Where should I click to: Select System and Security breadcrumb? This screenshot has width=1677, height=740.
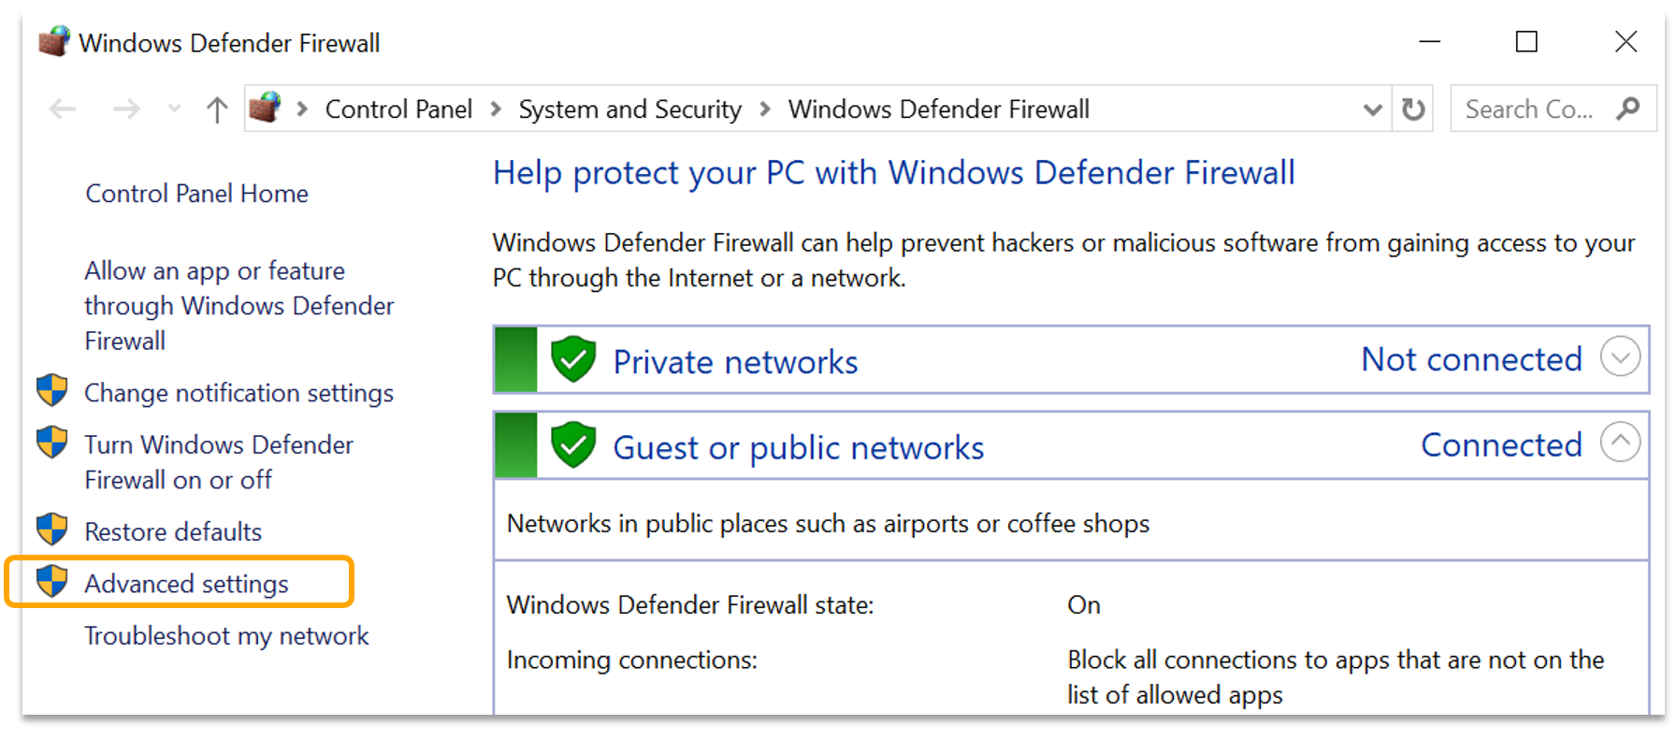[629, 109]
